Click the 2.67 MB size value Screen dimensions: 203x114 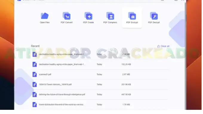coord(126,74)
